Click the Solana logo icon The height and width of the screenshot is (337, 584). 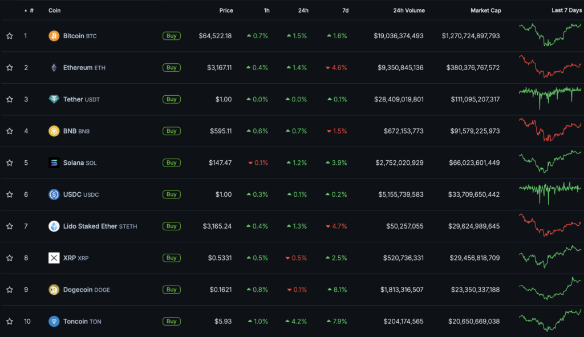[x=54, y=163]
